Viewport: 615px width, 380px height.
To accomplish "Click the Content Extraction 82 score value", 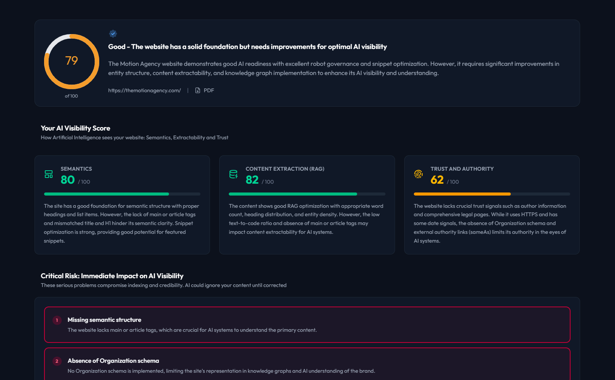I will (252, 180).
